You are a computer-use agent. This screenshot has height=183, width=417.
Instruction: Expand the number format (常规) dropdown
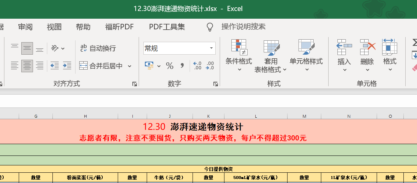211,48
